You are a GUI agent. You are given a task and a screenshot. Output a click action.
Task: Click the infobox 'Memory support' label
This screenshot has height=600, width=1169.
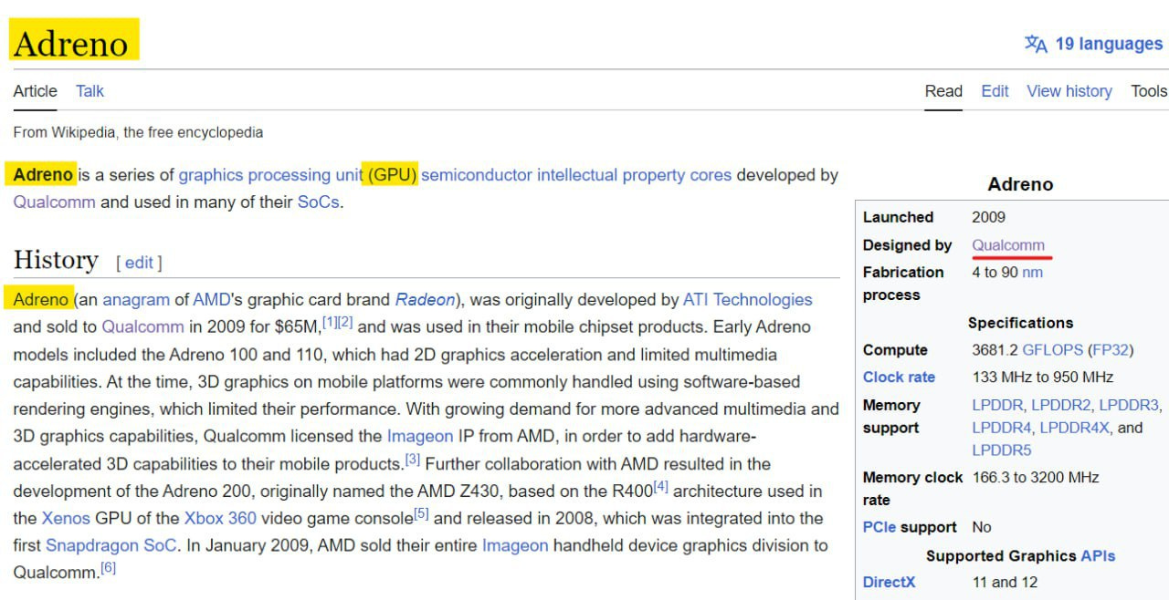coord(891,416)
